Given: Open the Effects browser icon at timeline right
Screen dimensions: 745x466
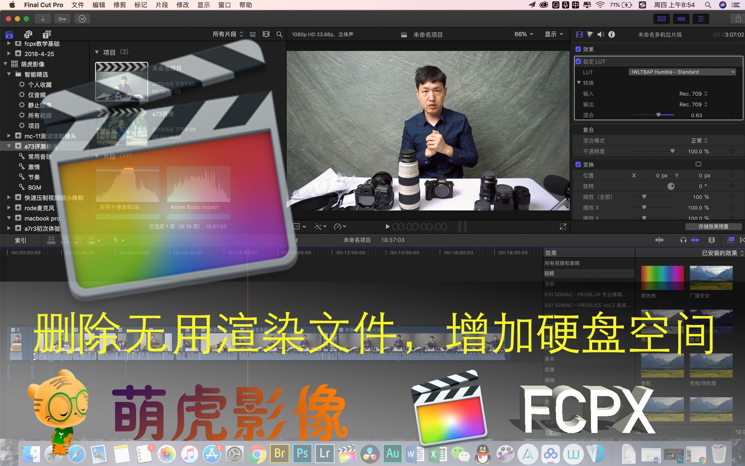Looking at the screenshot, I should (x=731, y=240).
